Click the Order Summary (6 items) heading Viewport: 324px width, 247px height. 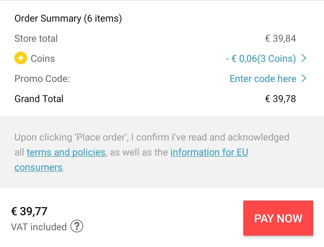click(x=68, y=19)
